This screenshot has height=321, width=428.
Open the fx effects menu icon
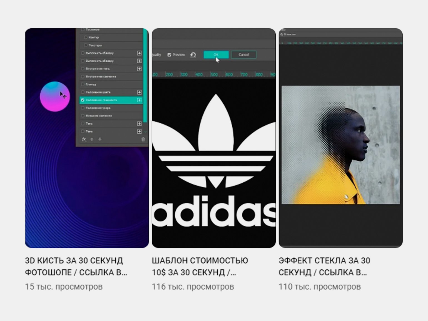(84, 140)
